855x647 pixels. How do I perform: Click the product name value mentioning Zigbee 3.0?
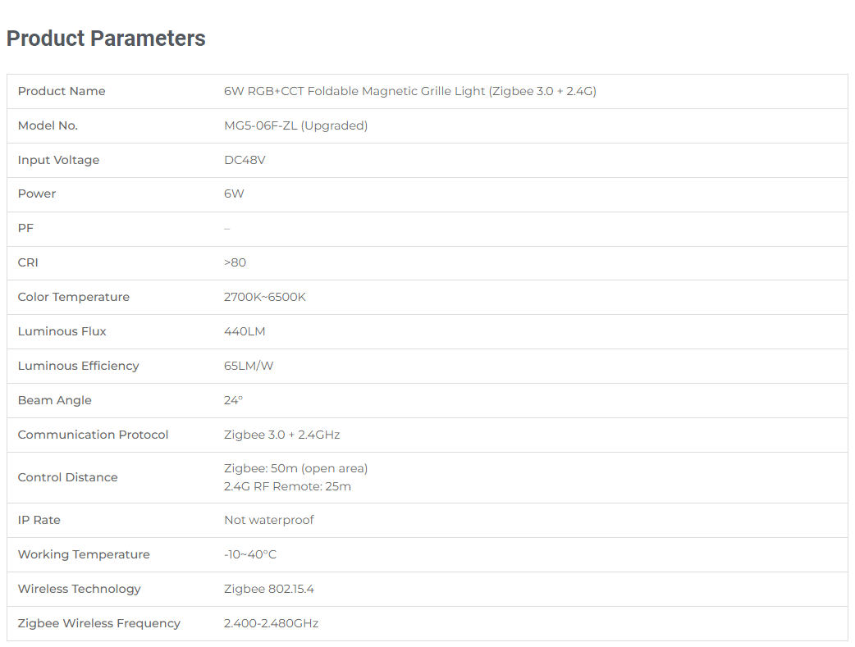click(x=410, y=91)
